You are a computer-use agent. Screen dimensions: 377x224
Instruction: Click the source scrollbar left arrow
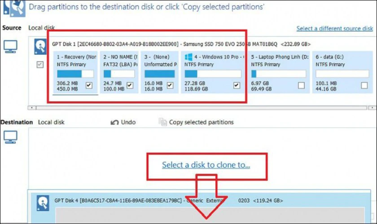32,108
